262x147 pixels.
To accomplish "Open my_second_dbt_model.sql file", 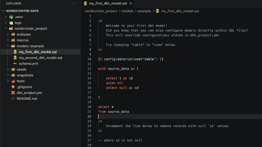I will tap(40, 58).
